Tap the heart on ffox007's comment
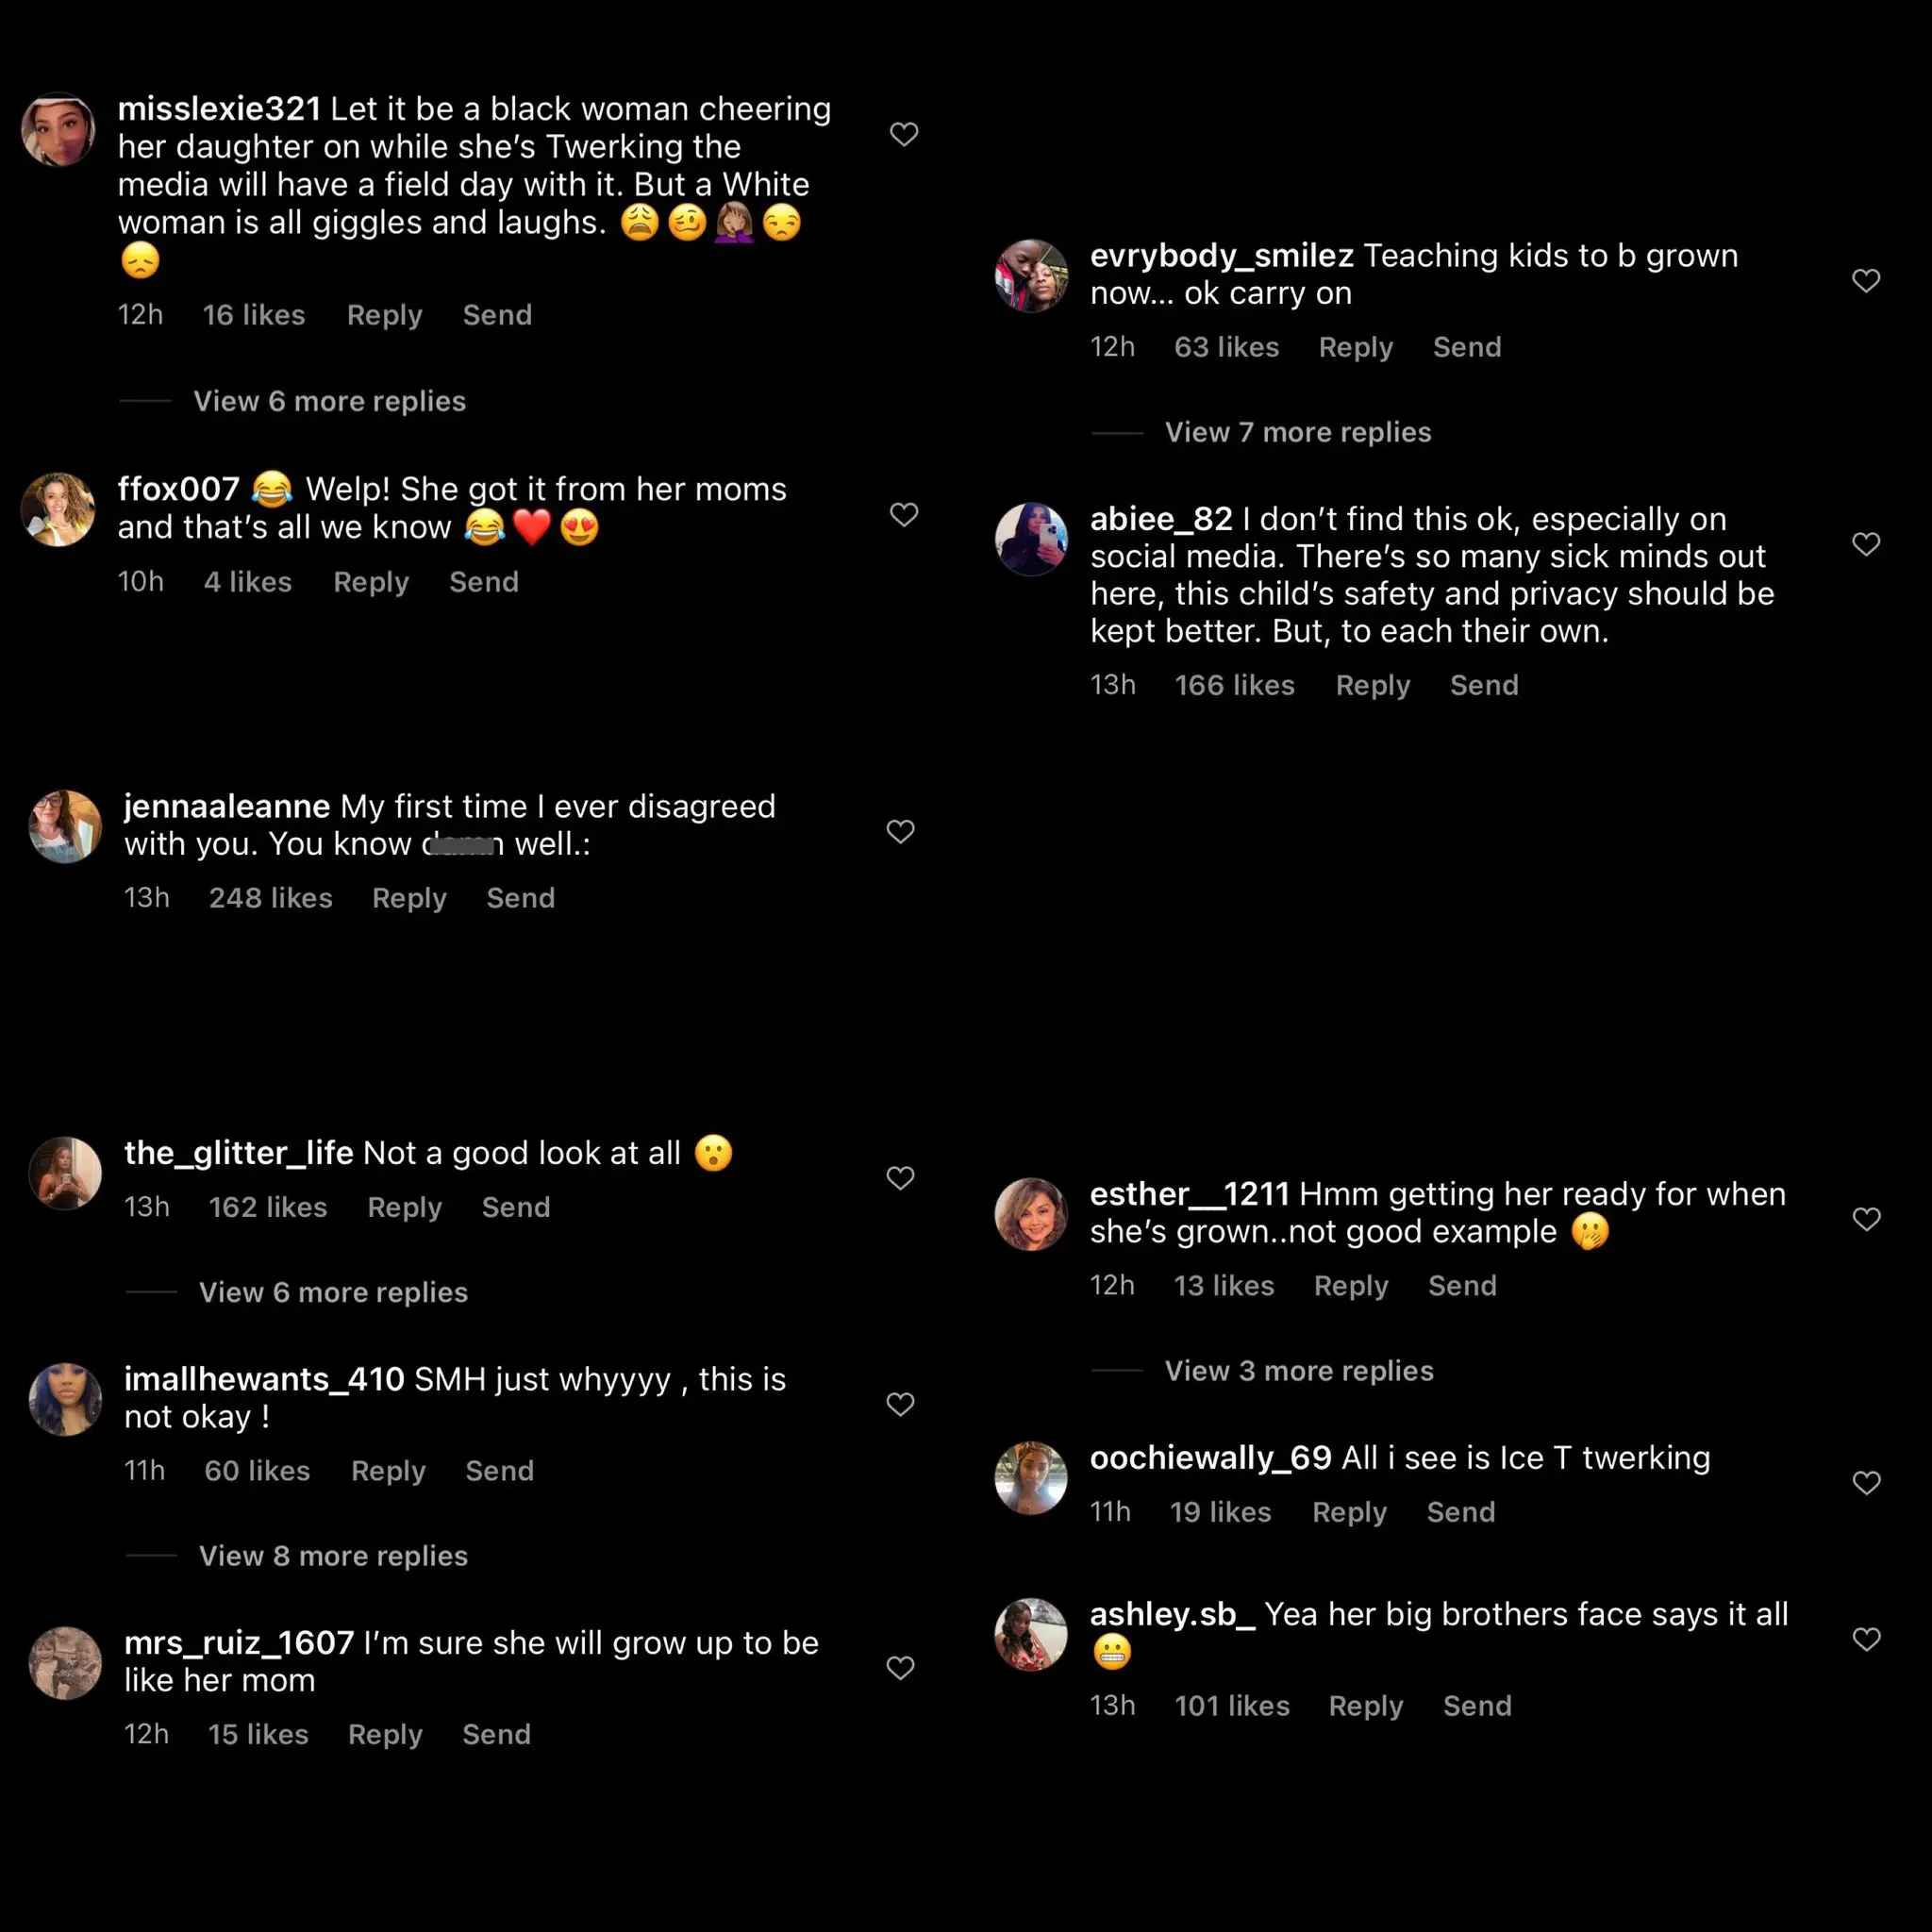 (904, 514)
